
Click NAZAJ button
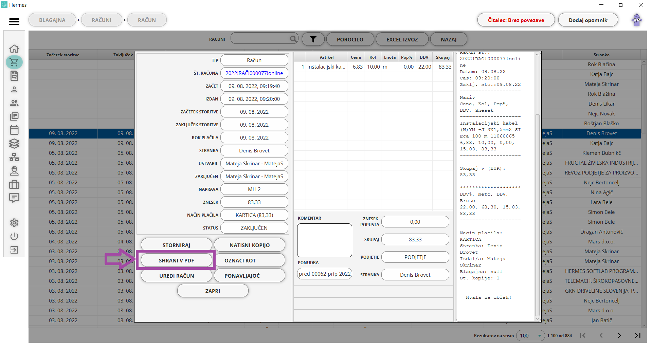449,39
